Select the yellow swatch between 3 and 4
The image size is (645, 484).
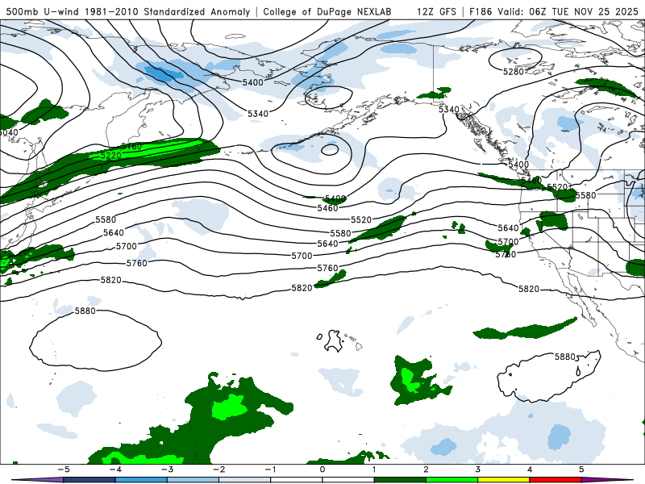(504, 480)
